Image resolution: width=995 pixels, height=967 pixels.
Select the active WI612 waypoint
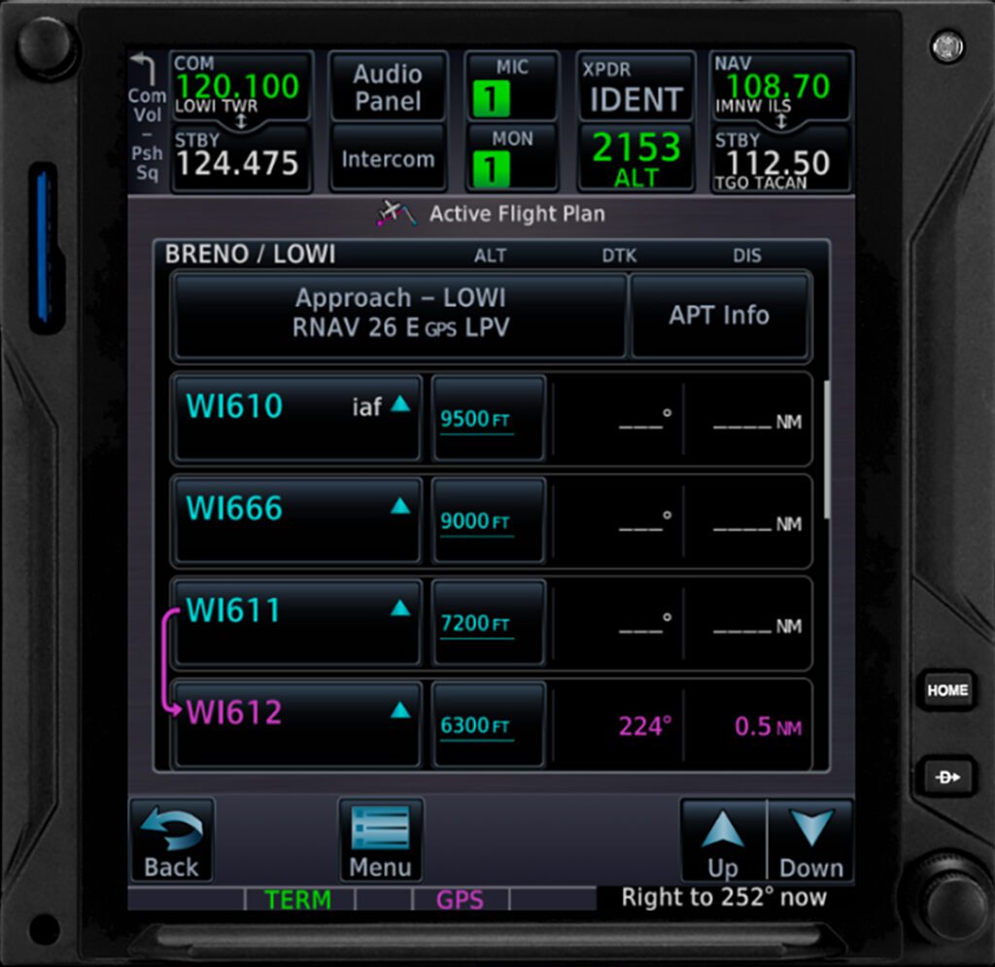click(297, 724)
